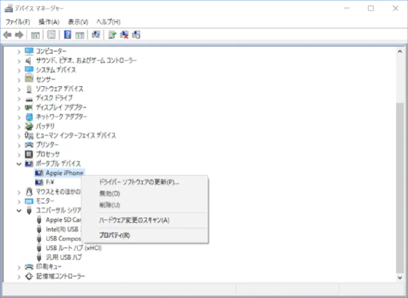Expand the 記憶域コントローラー category

click(x=19, y=276)
